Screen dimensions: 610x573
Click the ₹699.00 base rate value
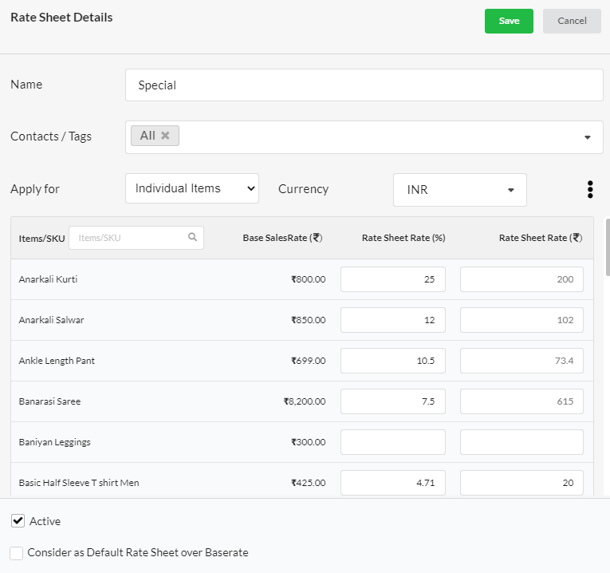point(309,361)
